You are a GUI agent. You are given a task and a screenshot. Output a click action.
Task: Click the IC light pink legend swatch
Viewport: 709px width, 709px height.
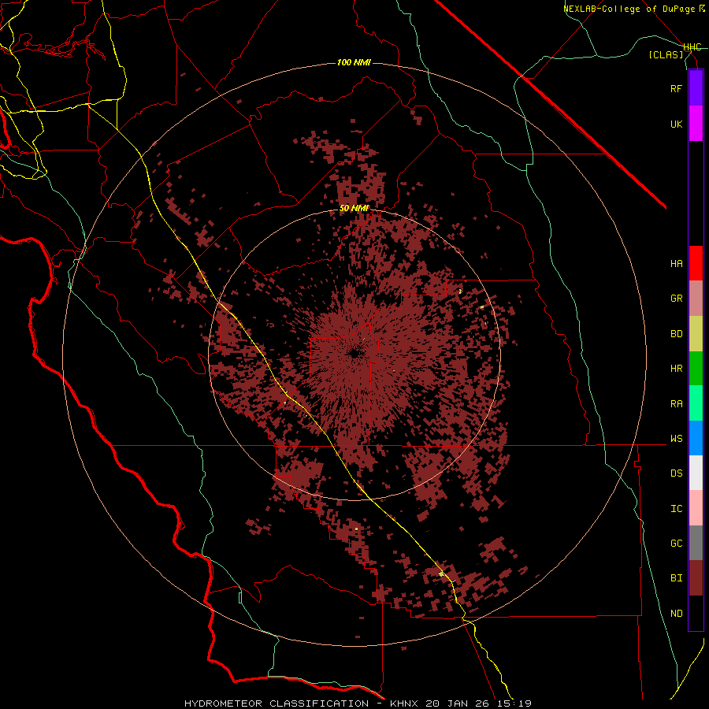click(696, 508)
